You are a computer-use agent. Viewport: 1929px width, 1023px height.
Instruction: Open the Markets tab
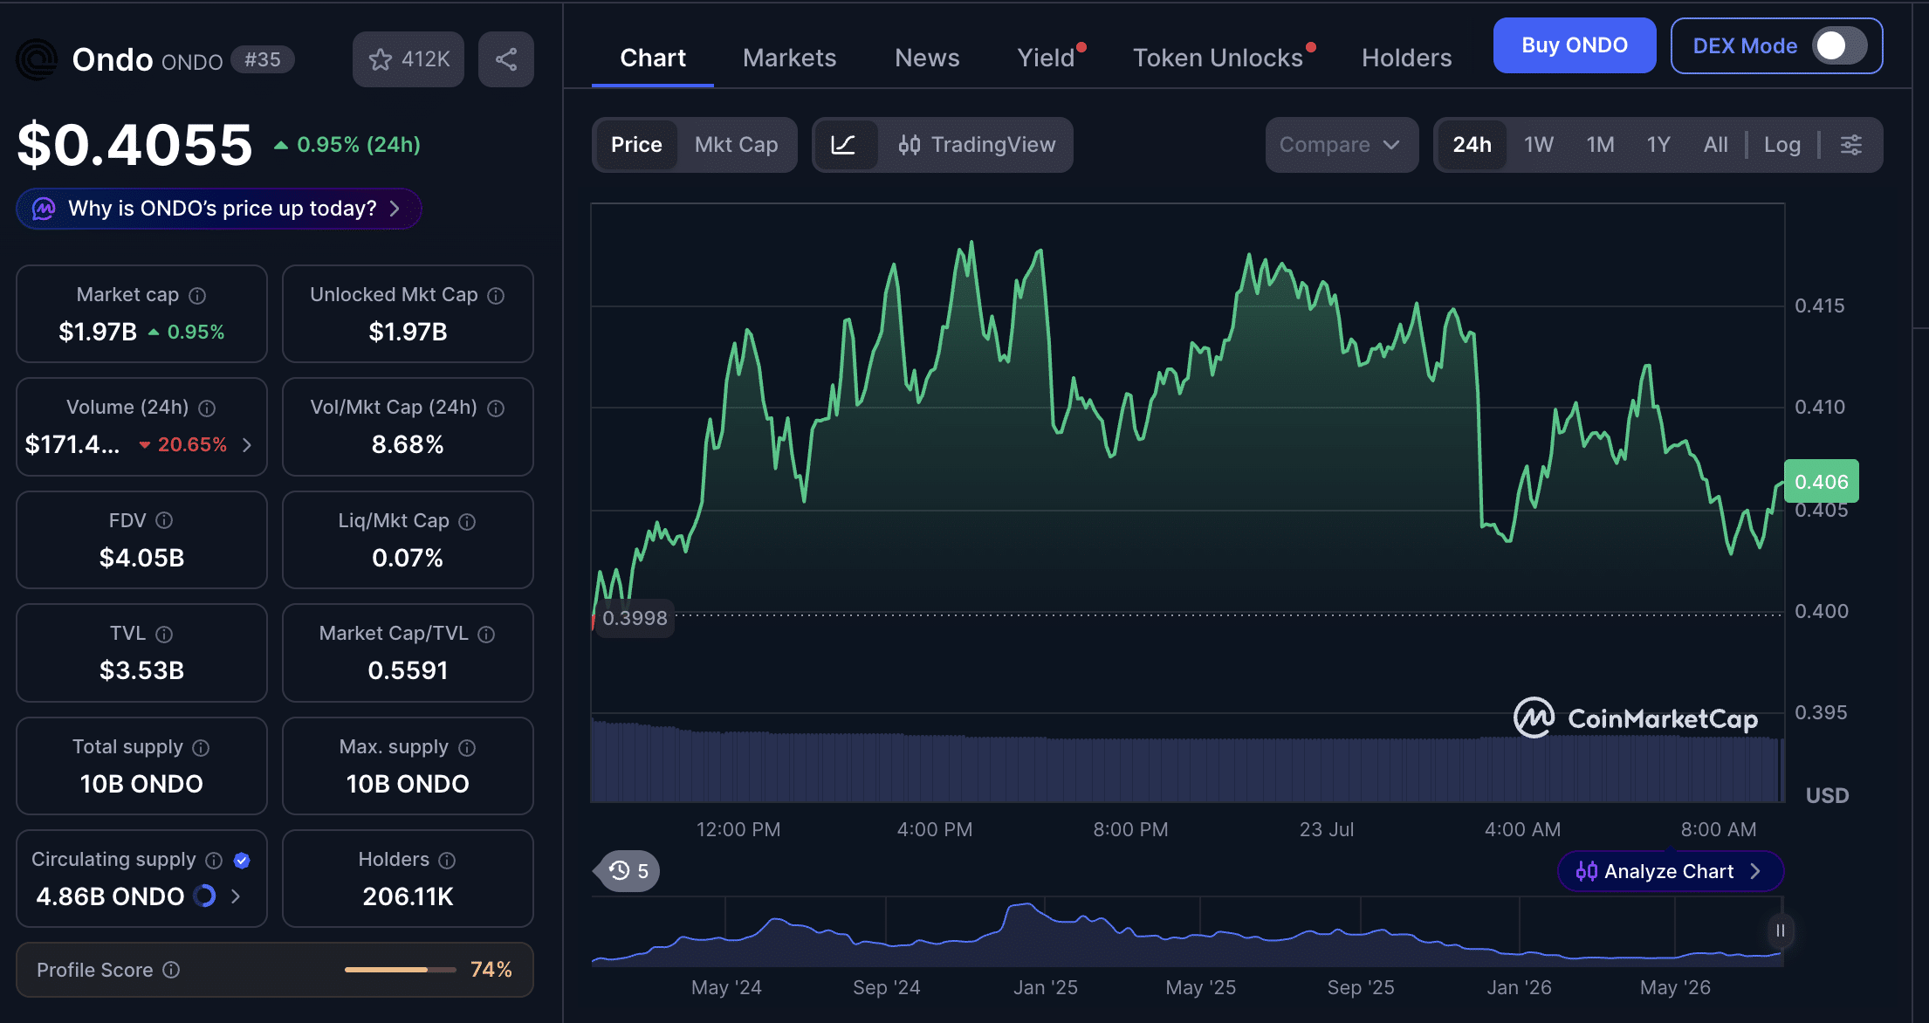tap(789, 58)
